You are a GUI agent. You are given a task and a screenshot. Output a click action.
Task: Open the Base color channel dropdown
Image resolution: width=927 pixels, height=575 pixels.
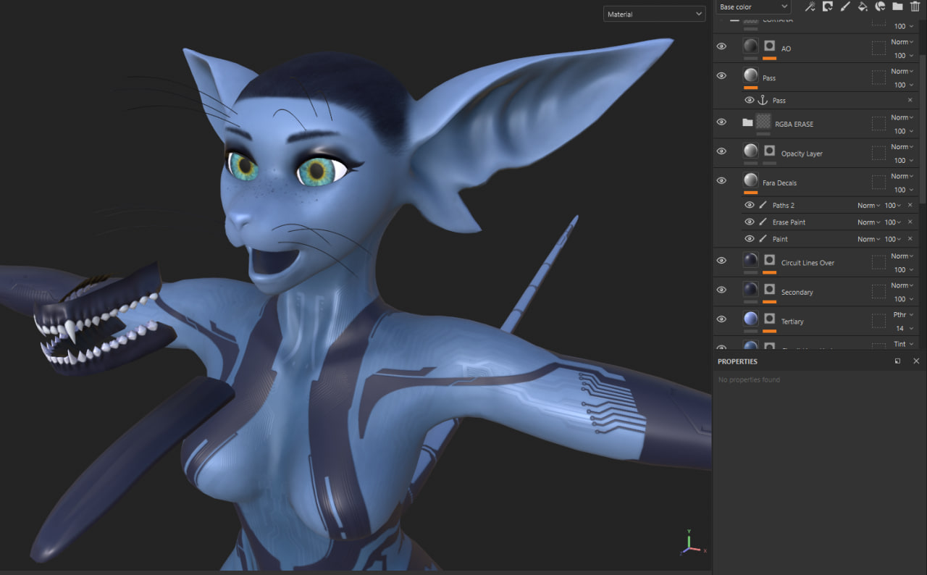(x=753, y=7)
